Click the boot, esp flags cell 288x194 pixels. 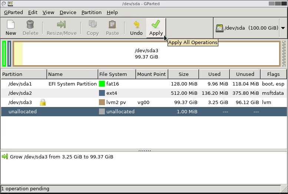pyautogui.click(x=273, y=84)
